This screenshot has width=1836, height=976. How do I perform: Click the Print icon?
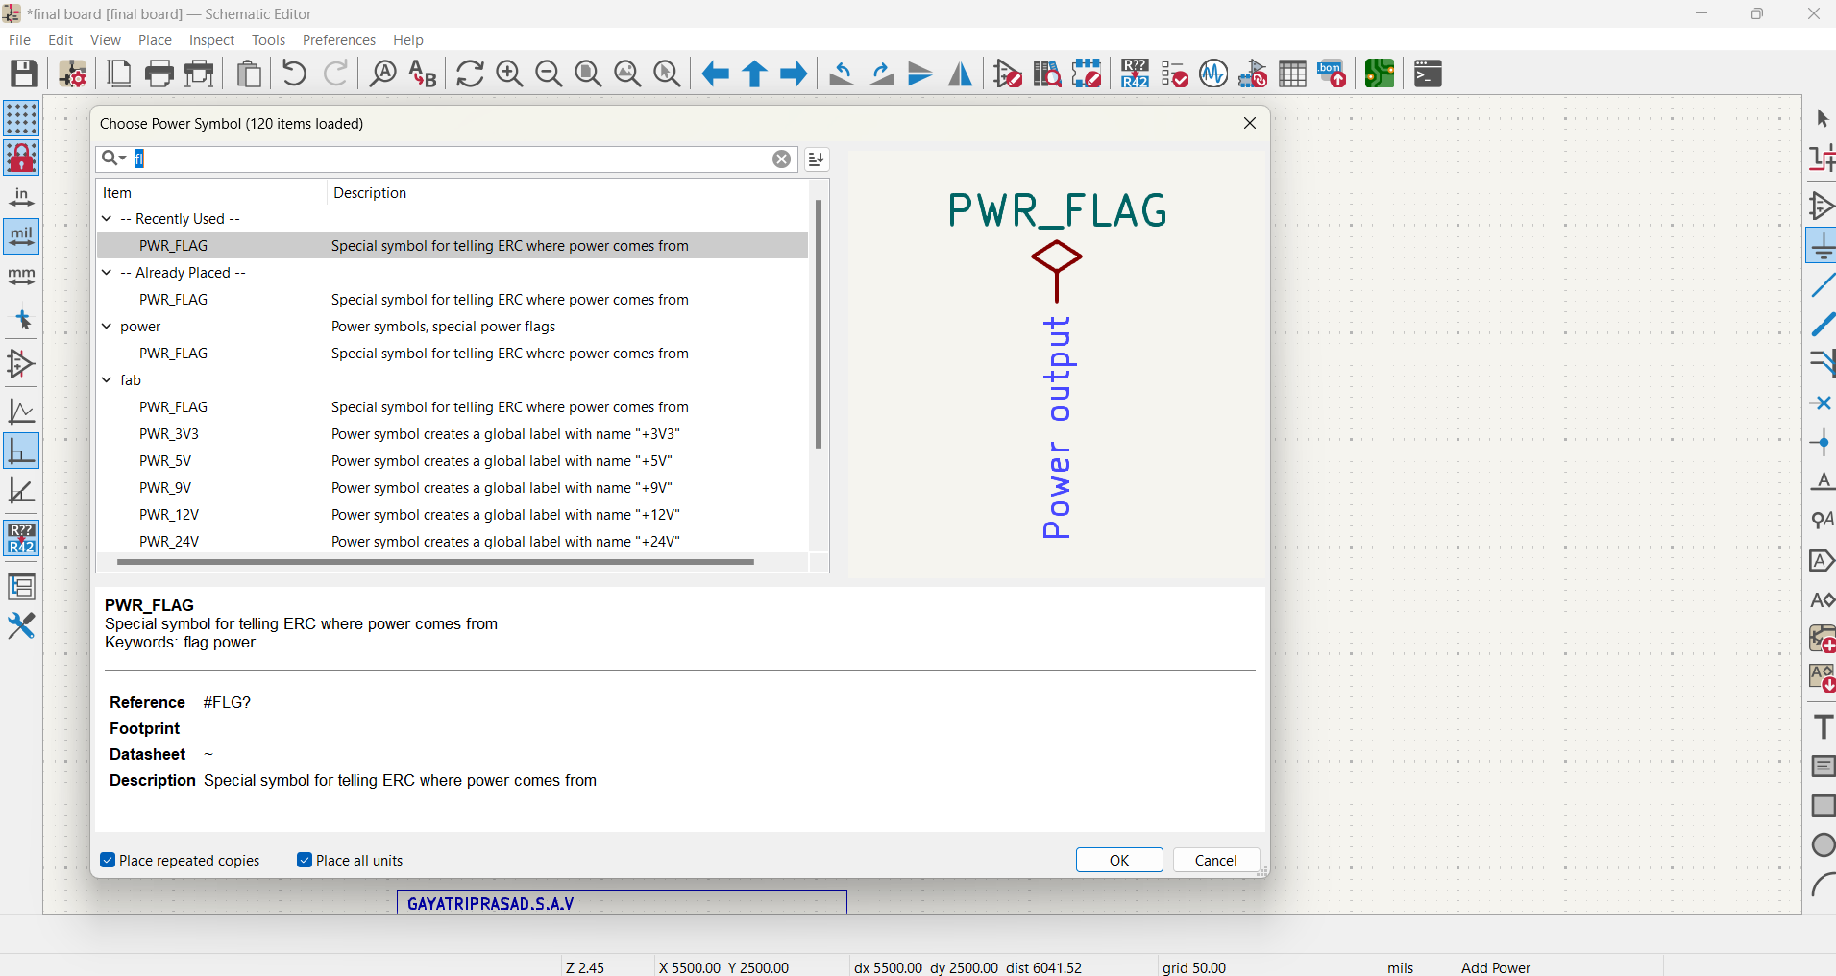[159, 73]
